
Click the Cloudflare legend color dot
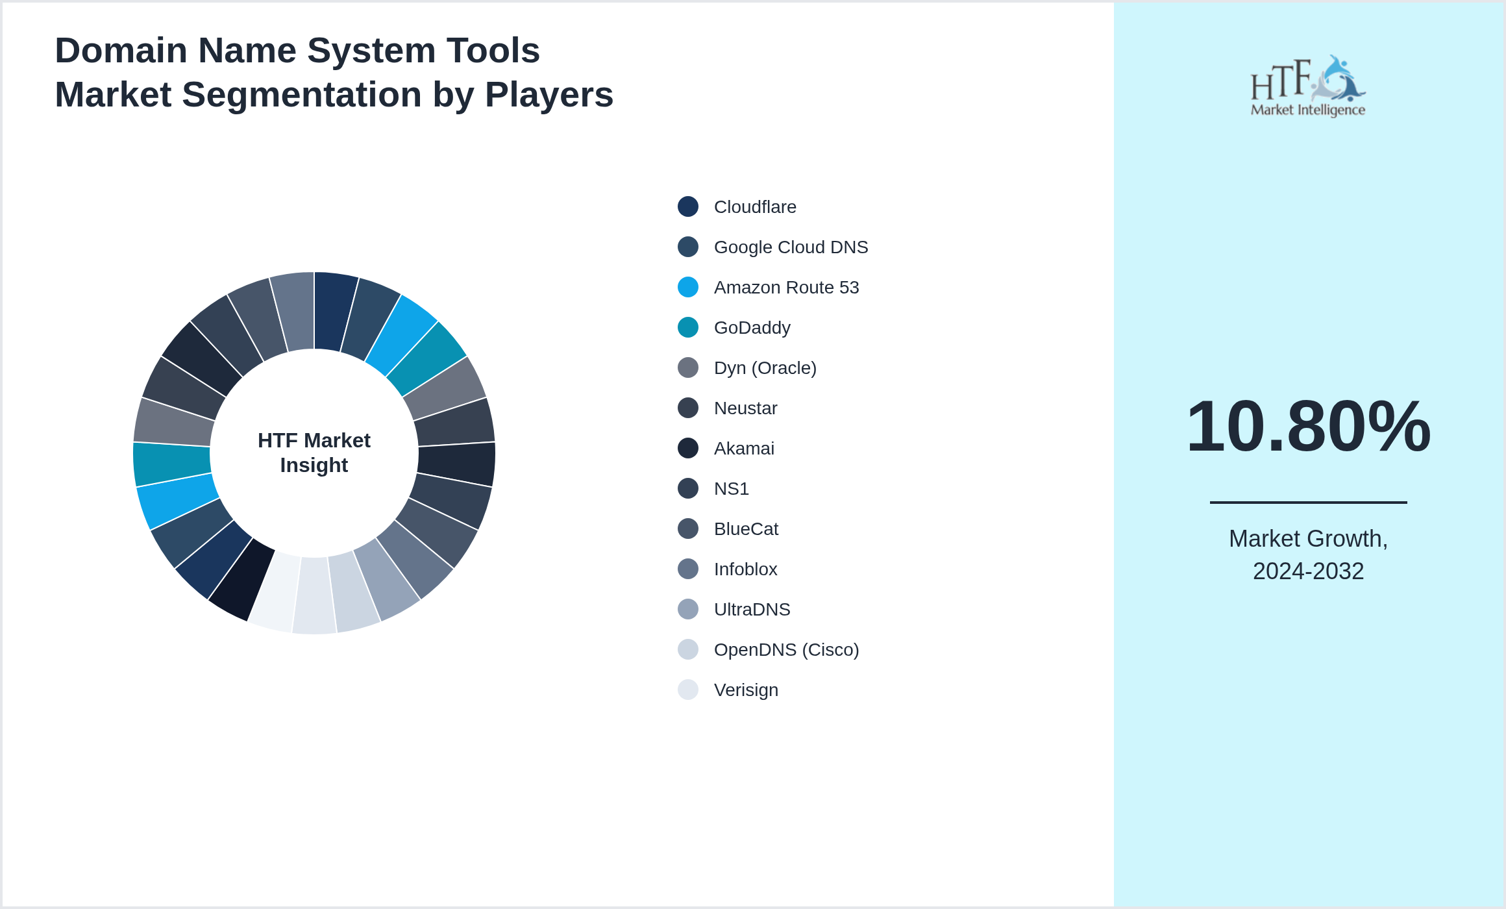click(688, 206)
